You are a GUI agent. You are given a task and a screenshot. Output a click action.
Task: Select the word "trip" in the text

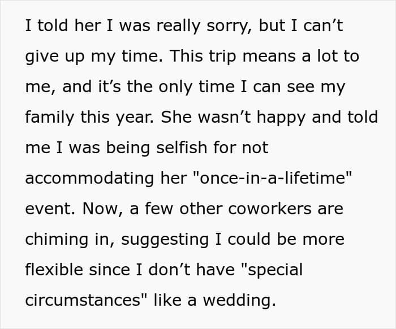click(222, 57)
